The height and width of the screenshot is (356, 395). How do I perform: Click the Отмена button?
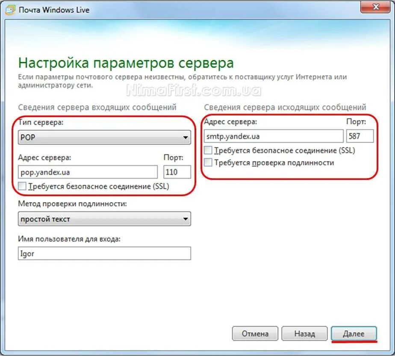tap(255, 334)
